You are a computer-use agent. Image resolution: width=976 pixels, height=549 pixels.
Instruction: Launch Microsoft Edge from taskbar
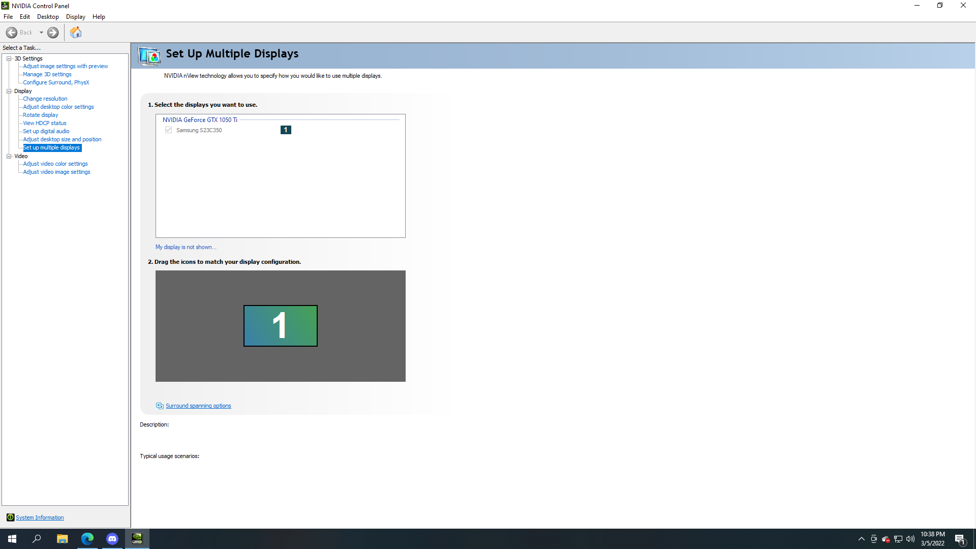point(87,539)
